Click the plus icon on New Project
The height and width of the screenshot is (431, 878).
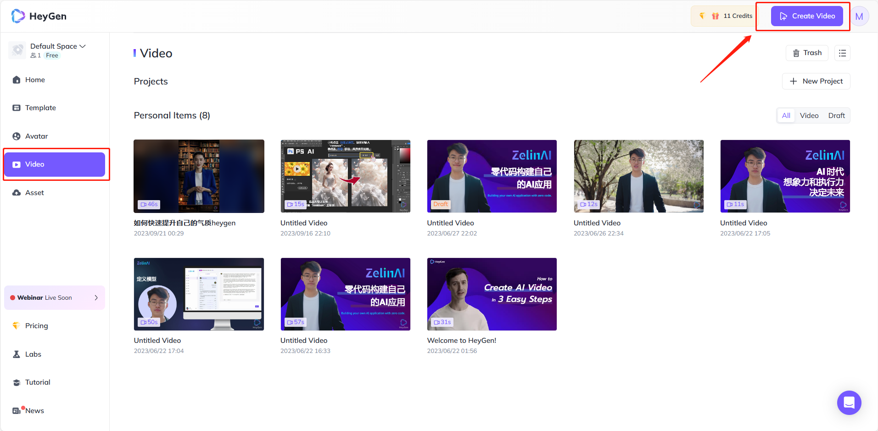(x=793, y=81)
